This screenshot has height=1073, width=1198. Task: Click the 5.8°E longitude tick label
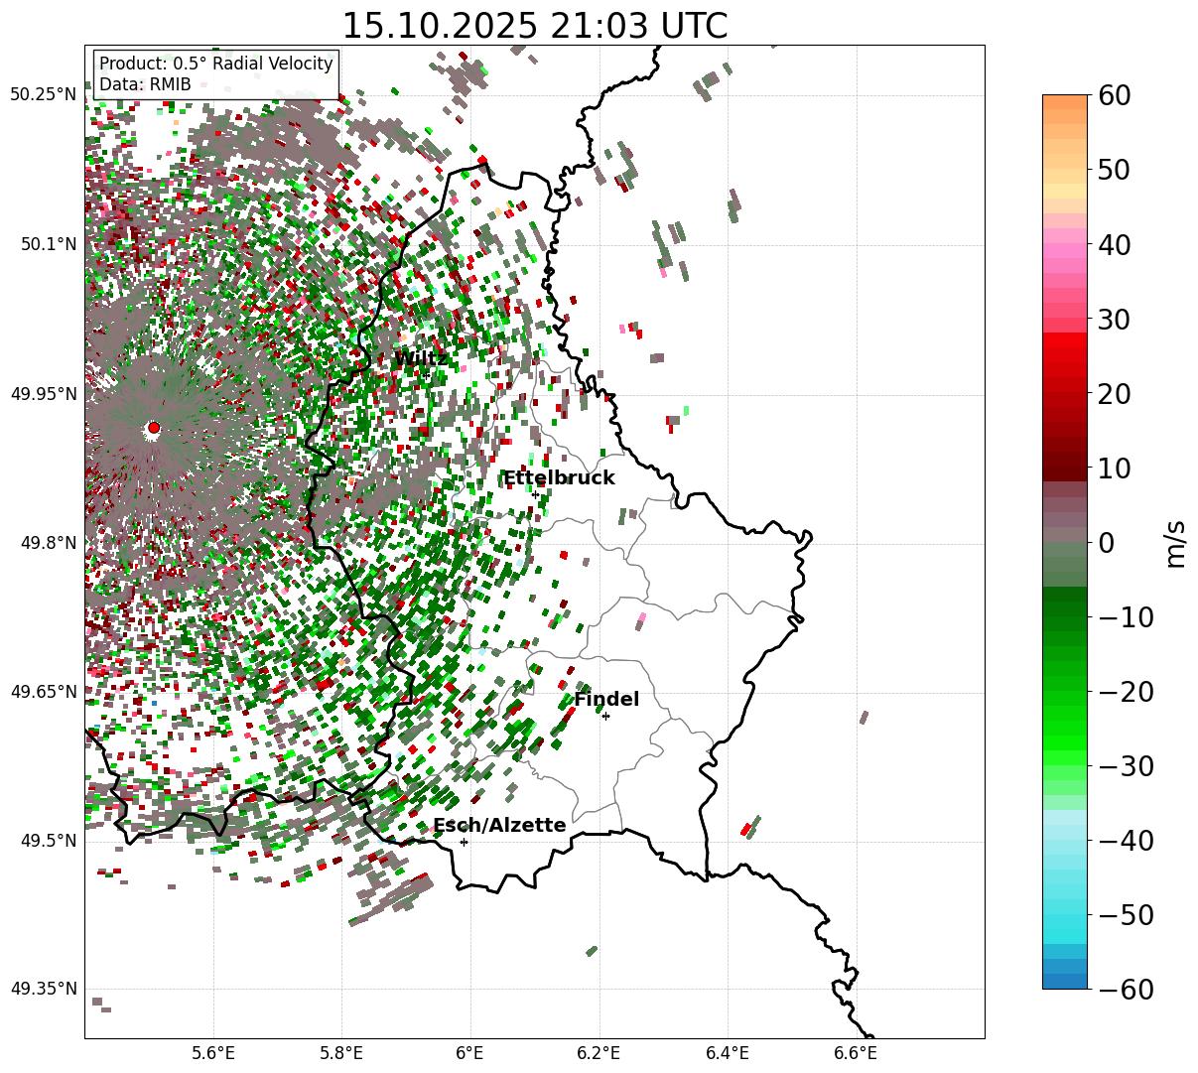point(342,1053)
